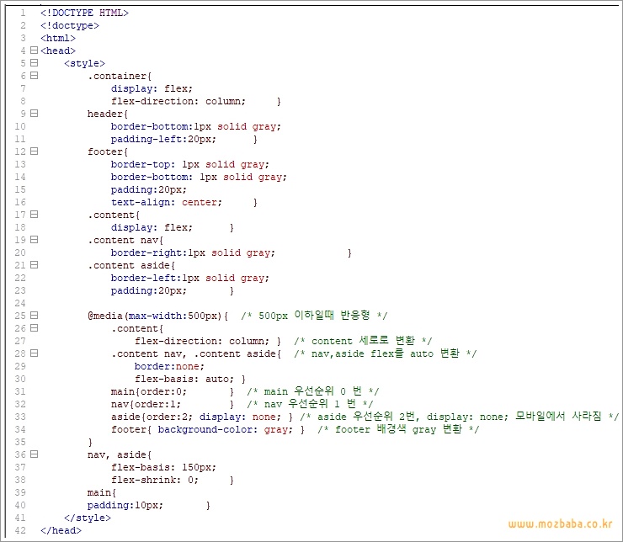Click line number 24 in the gutter

[x=20, y=303]
